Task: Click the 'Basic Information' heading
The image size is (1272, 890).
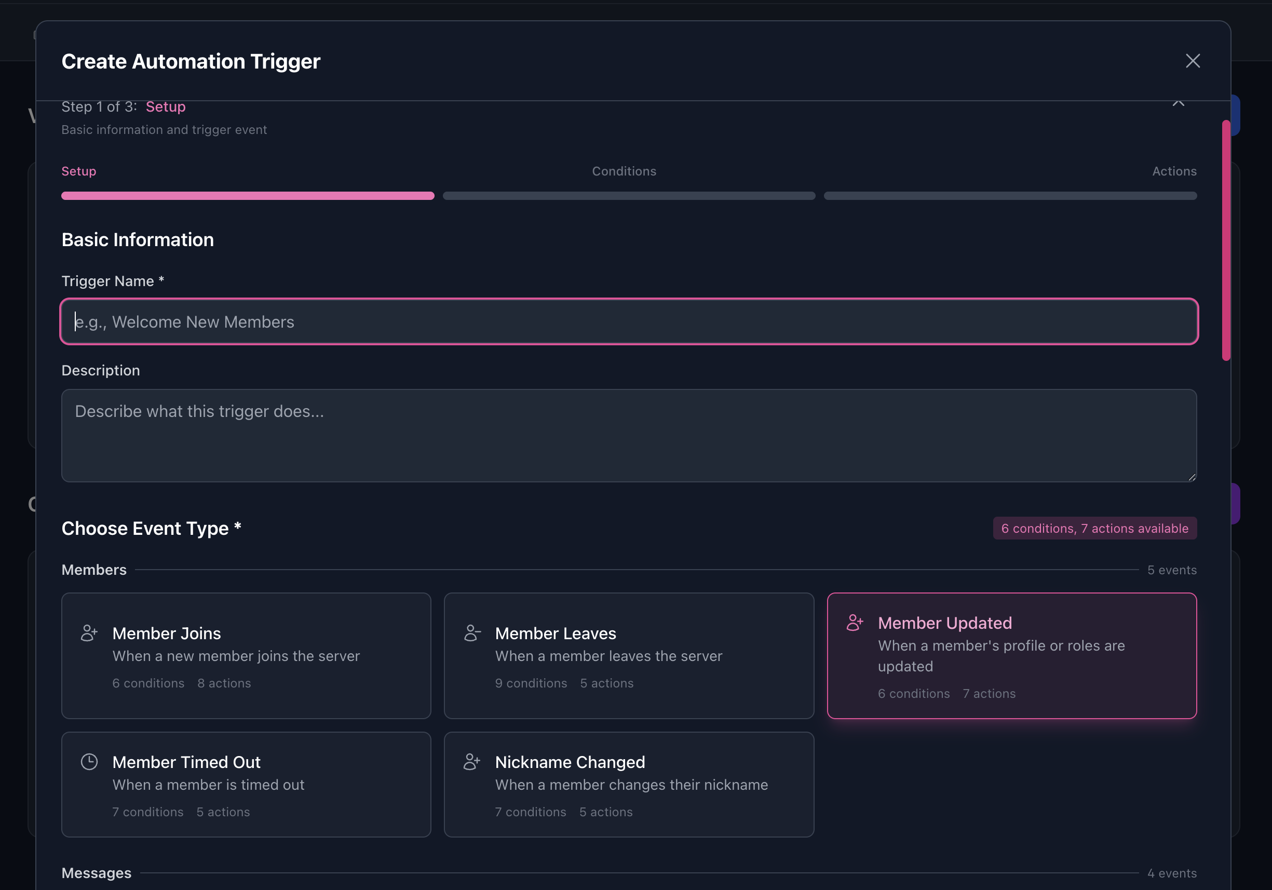Action: tap(138, 239)
